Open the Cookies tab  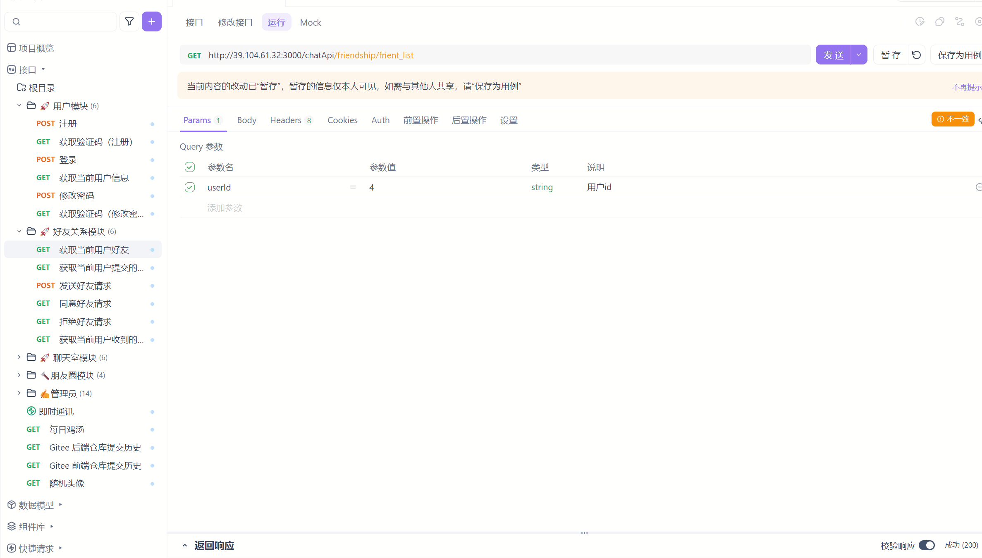pyautogui.click(x=342, y=120)
